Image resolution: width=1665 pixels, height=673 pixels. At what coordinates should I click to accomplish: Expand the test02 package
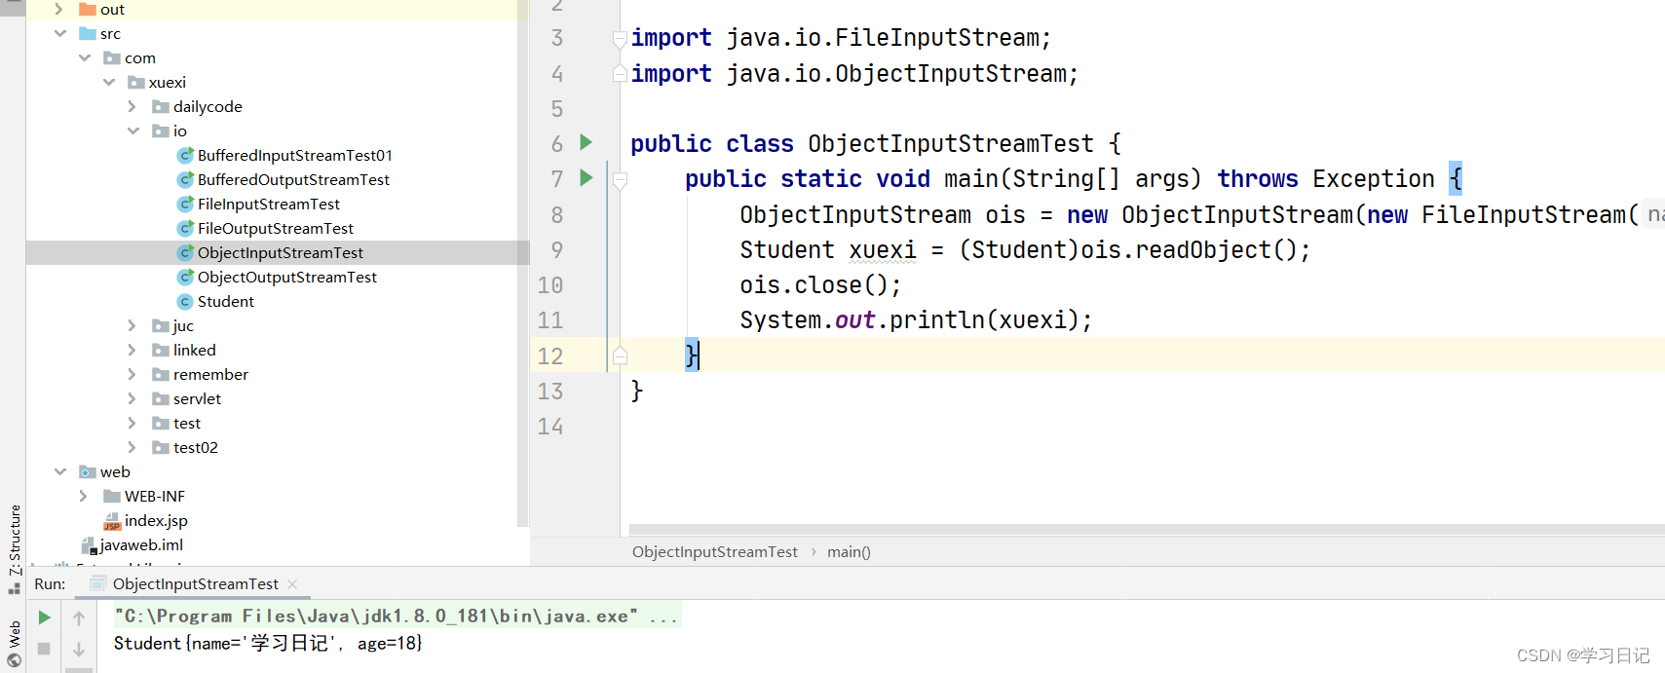click(x=132, y=447)
